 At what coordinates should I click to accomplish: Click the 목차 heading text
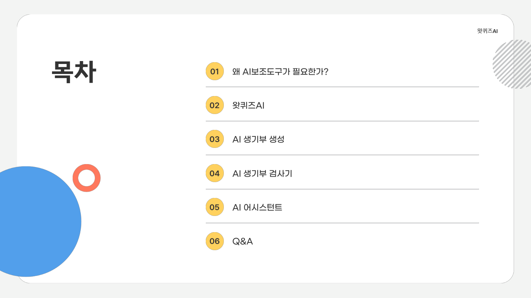click(x=74, y=72)
